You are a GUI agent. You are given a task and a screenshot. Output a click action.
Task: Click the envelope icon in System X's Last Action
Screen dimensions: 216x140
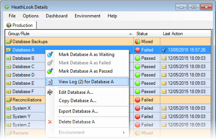point(164,108)
